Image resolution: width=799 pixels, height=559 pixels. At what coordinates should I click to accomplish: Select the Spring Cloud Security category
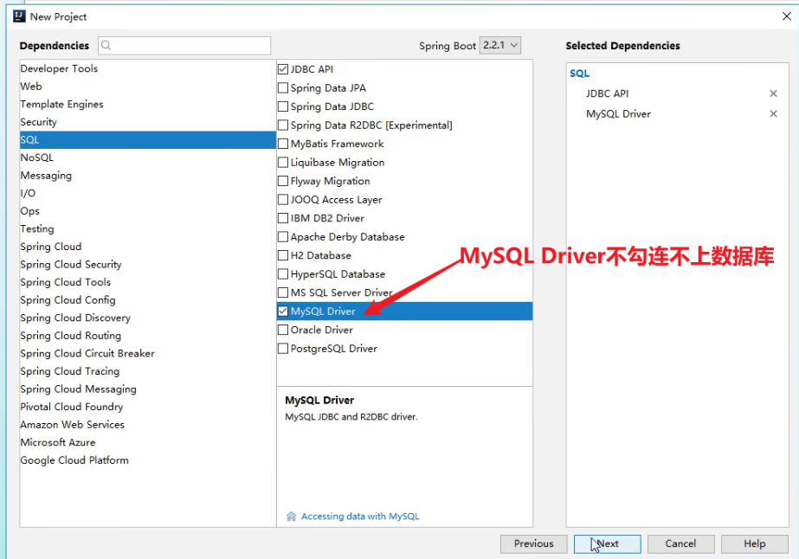(148, 265)
